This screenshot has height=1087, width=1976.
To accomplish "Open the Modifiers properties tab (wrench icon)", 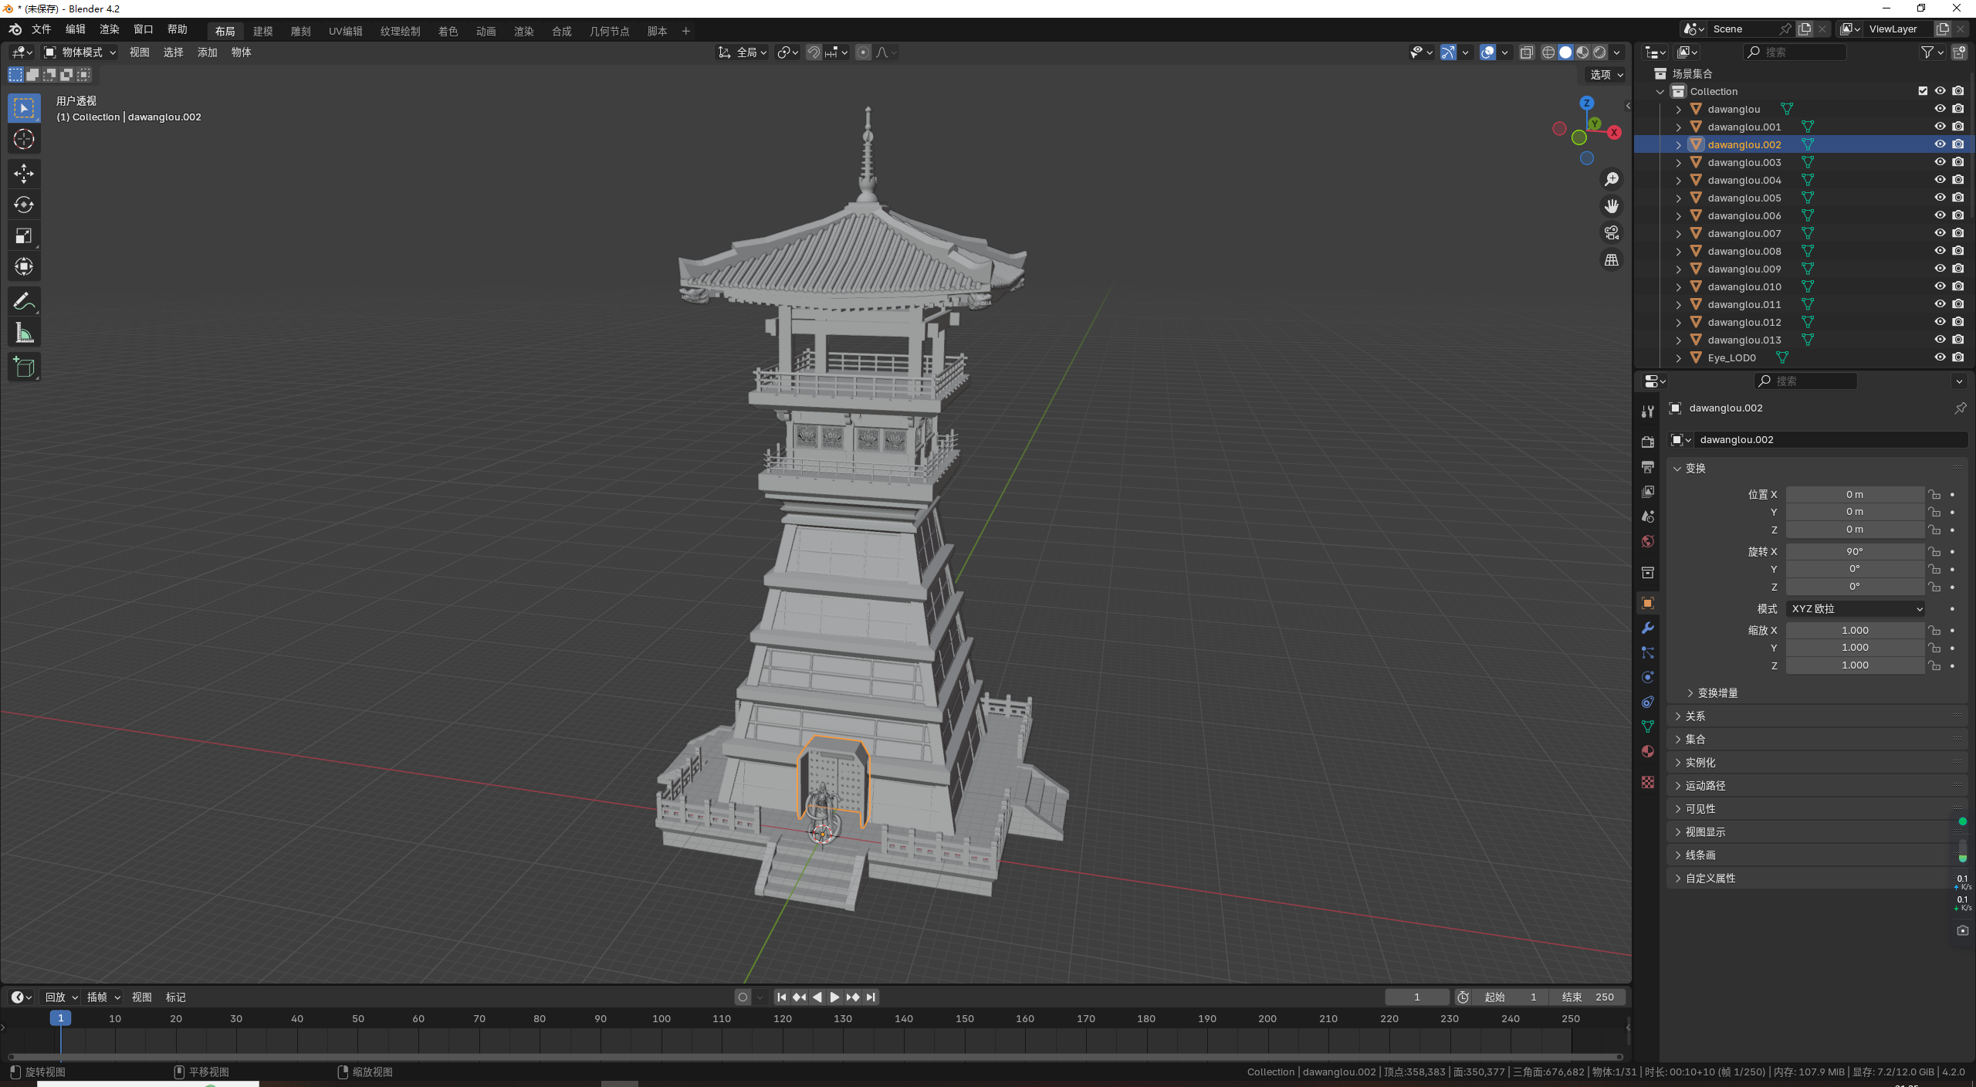I will pos(1648,628).
